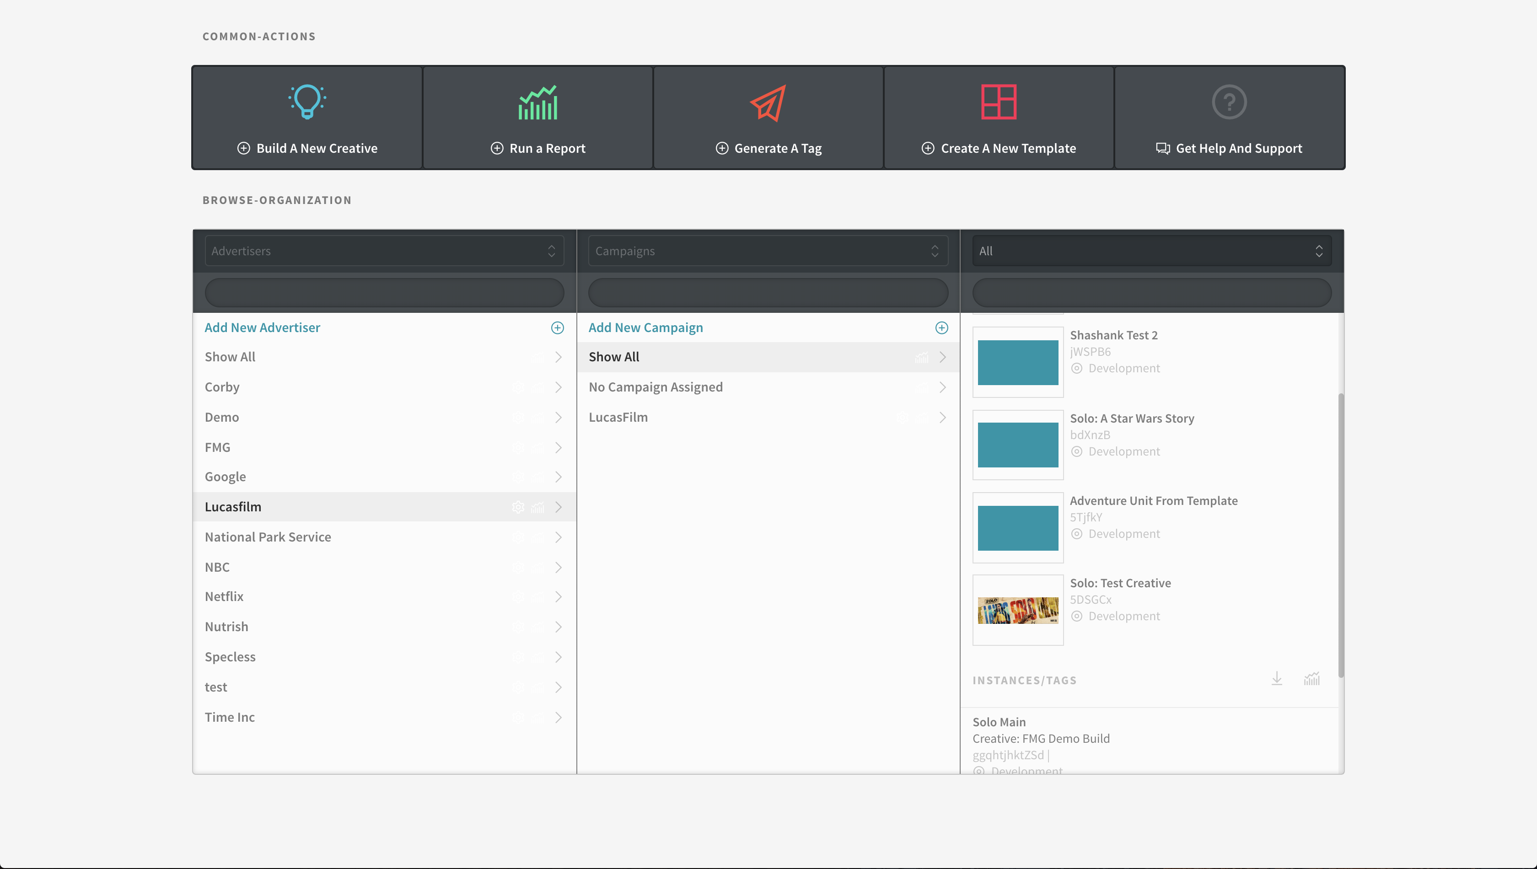This screenshot has height=869, width=1537.
Task: Click report chart icon on campaigns Show All row
Action: 922,358
